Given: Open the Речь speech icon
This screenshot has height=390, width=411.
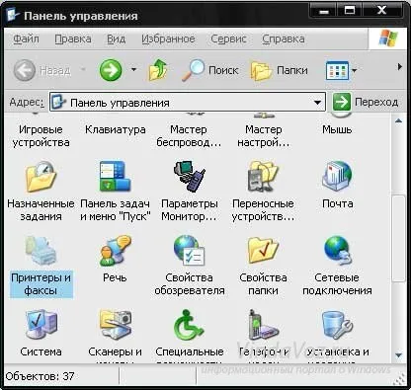Looking at the screenshot, I should pyautogui.click(x=115, y=251).
